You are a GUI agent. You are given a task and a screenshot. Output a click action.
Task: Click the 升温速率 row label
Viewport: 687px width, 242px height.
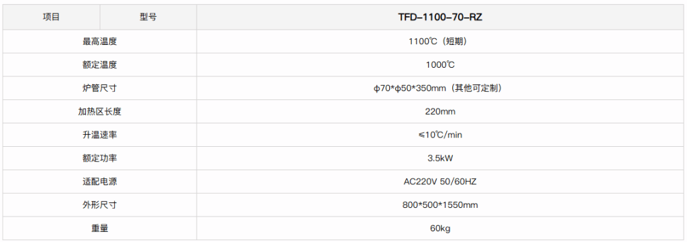(x=101, y=135)
